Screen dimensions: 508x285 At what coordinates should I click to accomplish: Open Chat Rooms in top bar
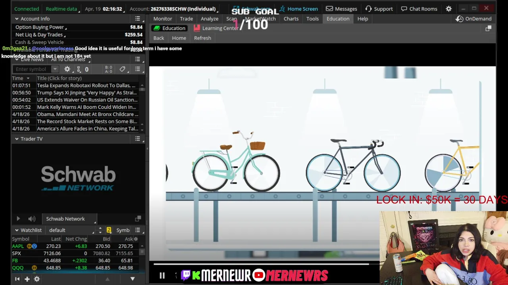419,9
